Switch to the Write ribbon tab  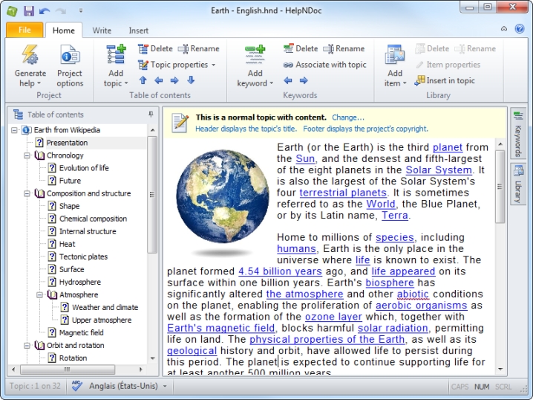click(x=102, y=30)
